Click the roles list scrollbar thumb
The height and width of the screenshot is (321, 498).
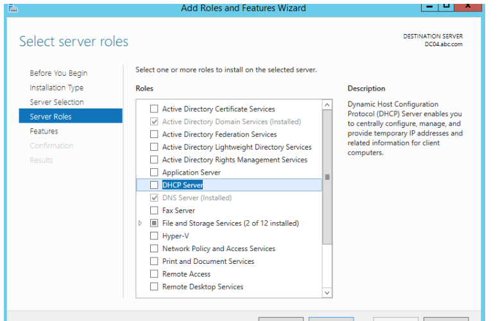(x=327, y=177)
